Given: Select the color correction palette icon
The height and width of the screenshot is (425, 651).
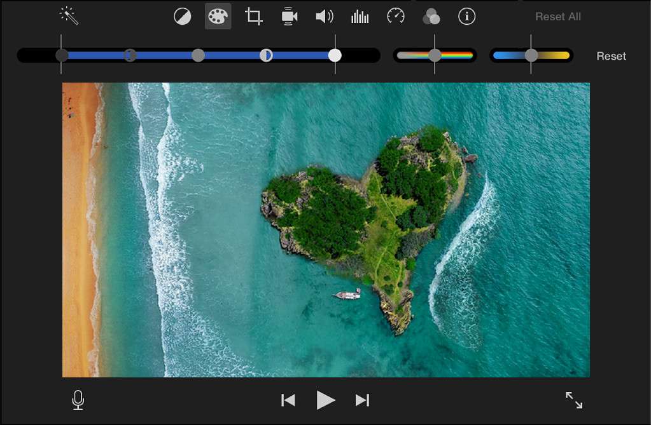Looking at the screenshot, I should 218,16.
